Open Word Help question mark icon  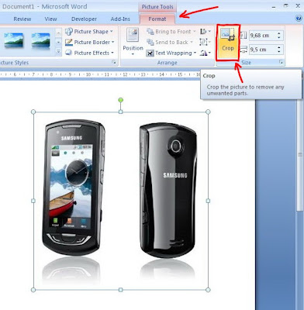(299, 18)
